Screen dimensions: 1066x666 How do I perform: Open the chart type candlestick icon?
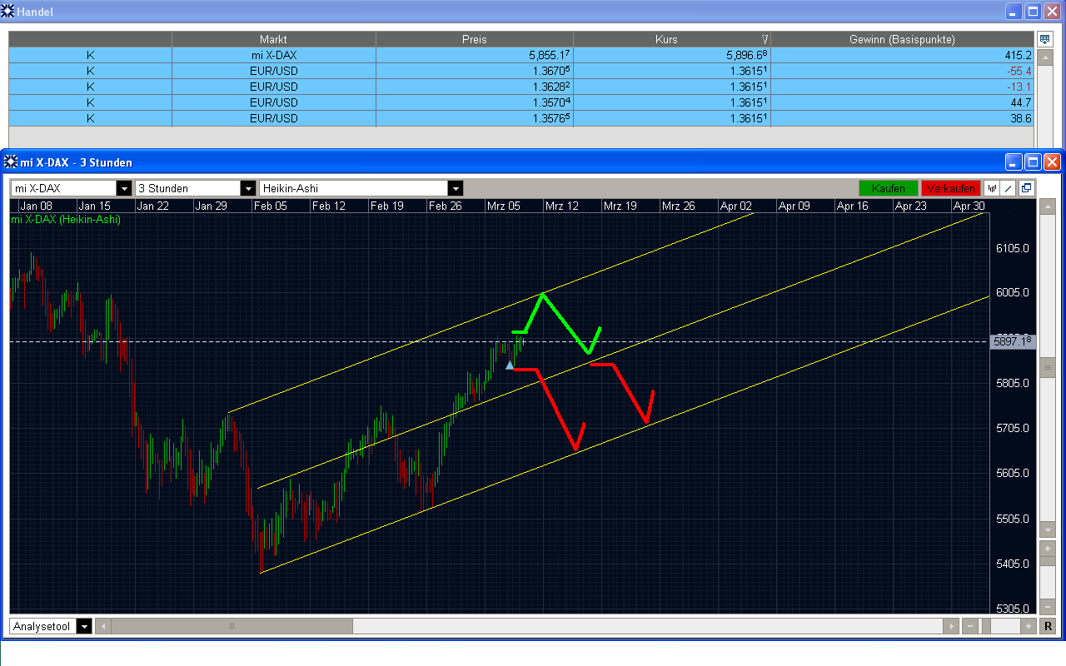[991, 188]
